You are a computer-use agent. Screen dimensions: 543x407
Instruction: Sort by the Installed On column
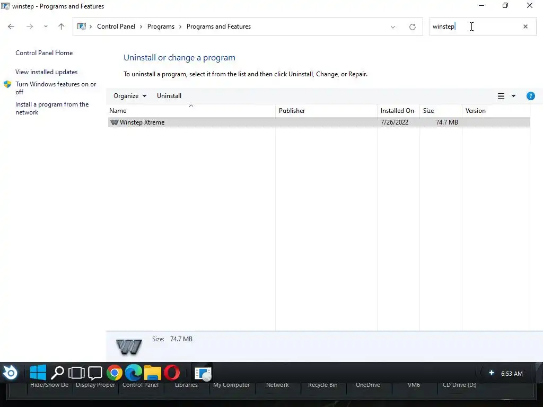398,111
